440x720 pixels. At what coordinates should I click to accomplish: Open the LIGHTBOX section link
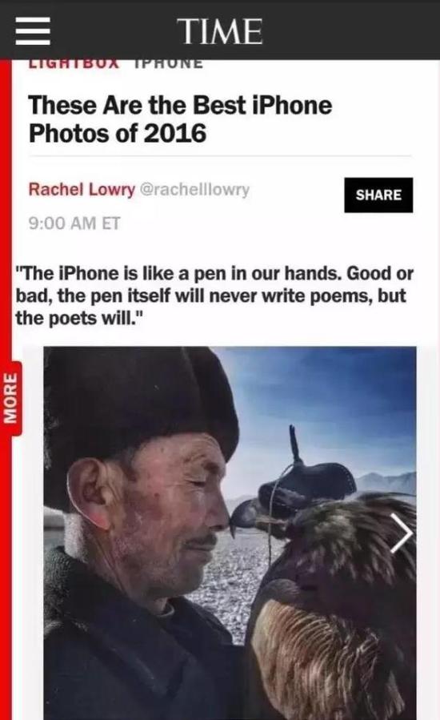click(x=74, y=63)
